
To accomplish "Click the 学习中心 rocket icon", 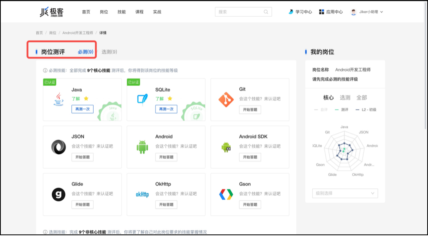I will [291, 12].
